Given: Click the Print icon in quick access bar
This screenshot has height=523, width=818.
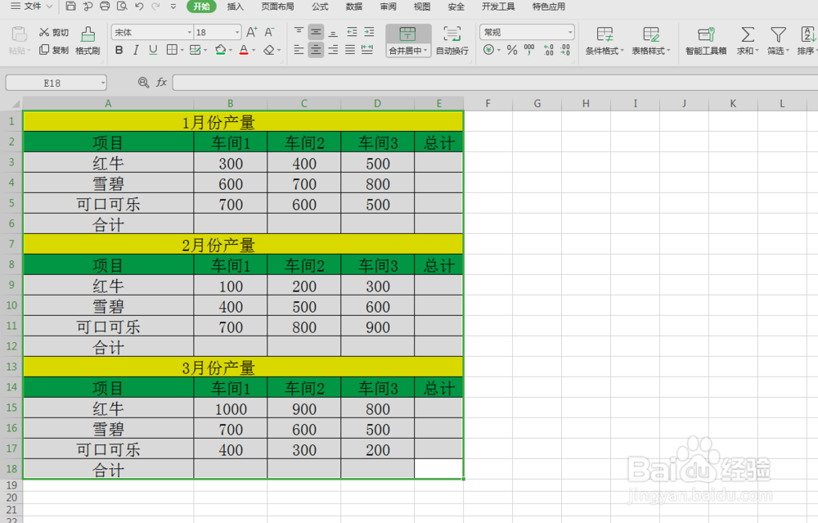Looking at the screenshot, I should coord(105,7).
